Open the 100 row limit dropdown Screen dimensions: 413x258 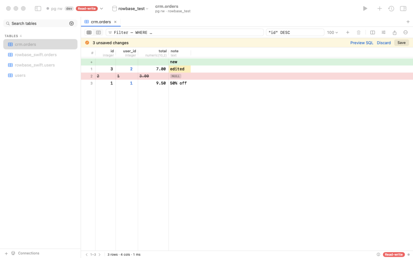332,33
